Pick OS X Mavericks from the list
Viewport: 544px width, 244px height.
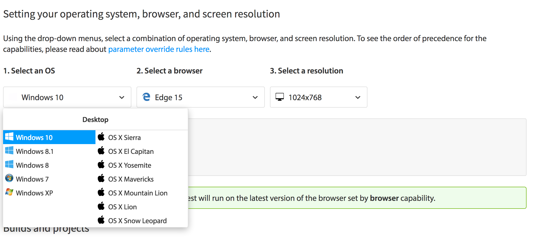click(x=131, y=179)
